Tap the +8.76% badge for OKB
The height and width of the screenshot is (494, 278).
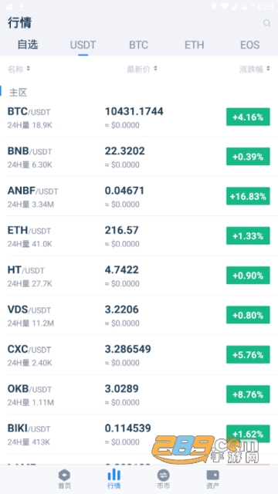click(x=248, y=394)
